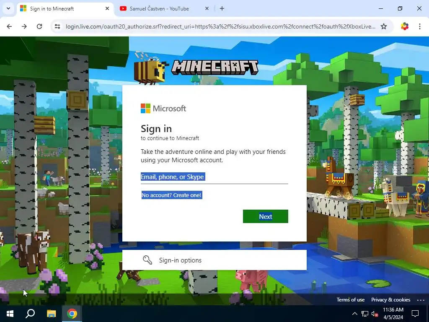This screenshot has height=322, width=429.
Task: Close the Chrome window
Action: point(419,8)
